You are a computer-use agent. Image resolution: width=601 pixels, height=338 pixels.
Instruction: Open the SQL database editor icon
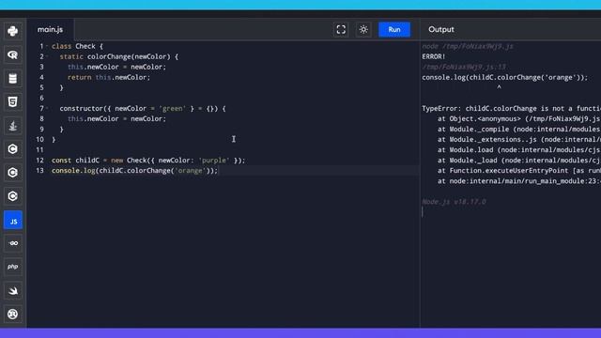click(x=12, y=79)
